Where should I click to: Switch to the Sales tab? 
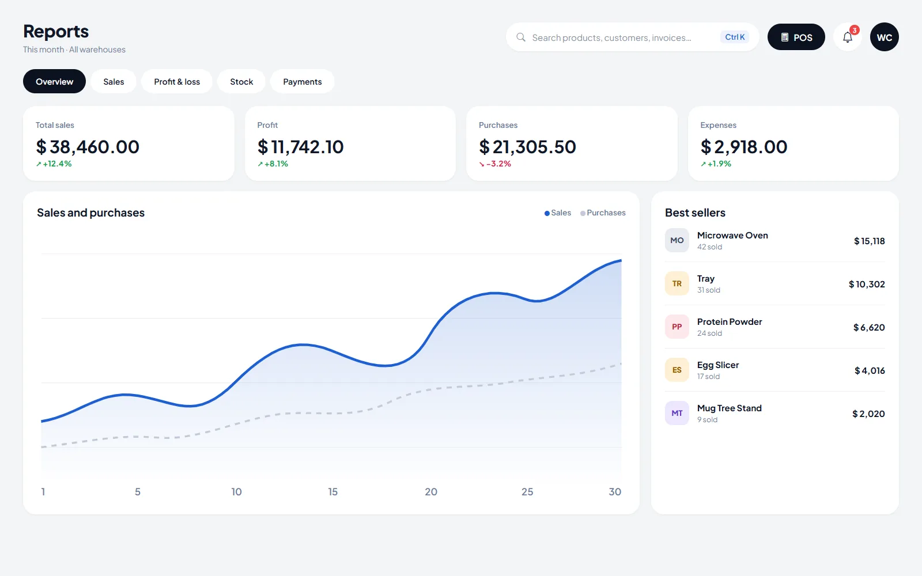pyautogui.click(x=114, y=82)
